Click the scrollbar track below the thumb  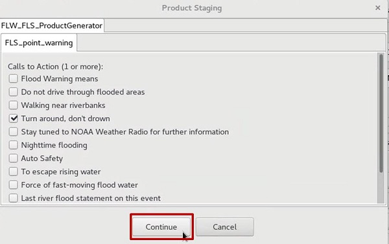tap(381, 188)
